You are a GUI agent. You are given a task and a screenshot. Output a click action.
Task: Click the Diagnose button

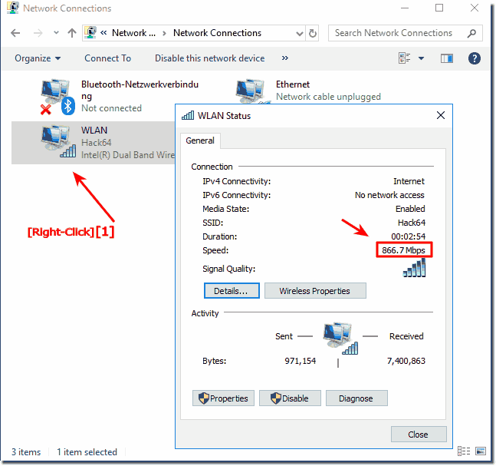point(356,398)
